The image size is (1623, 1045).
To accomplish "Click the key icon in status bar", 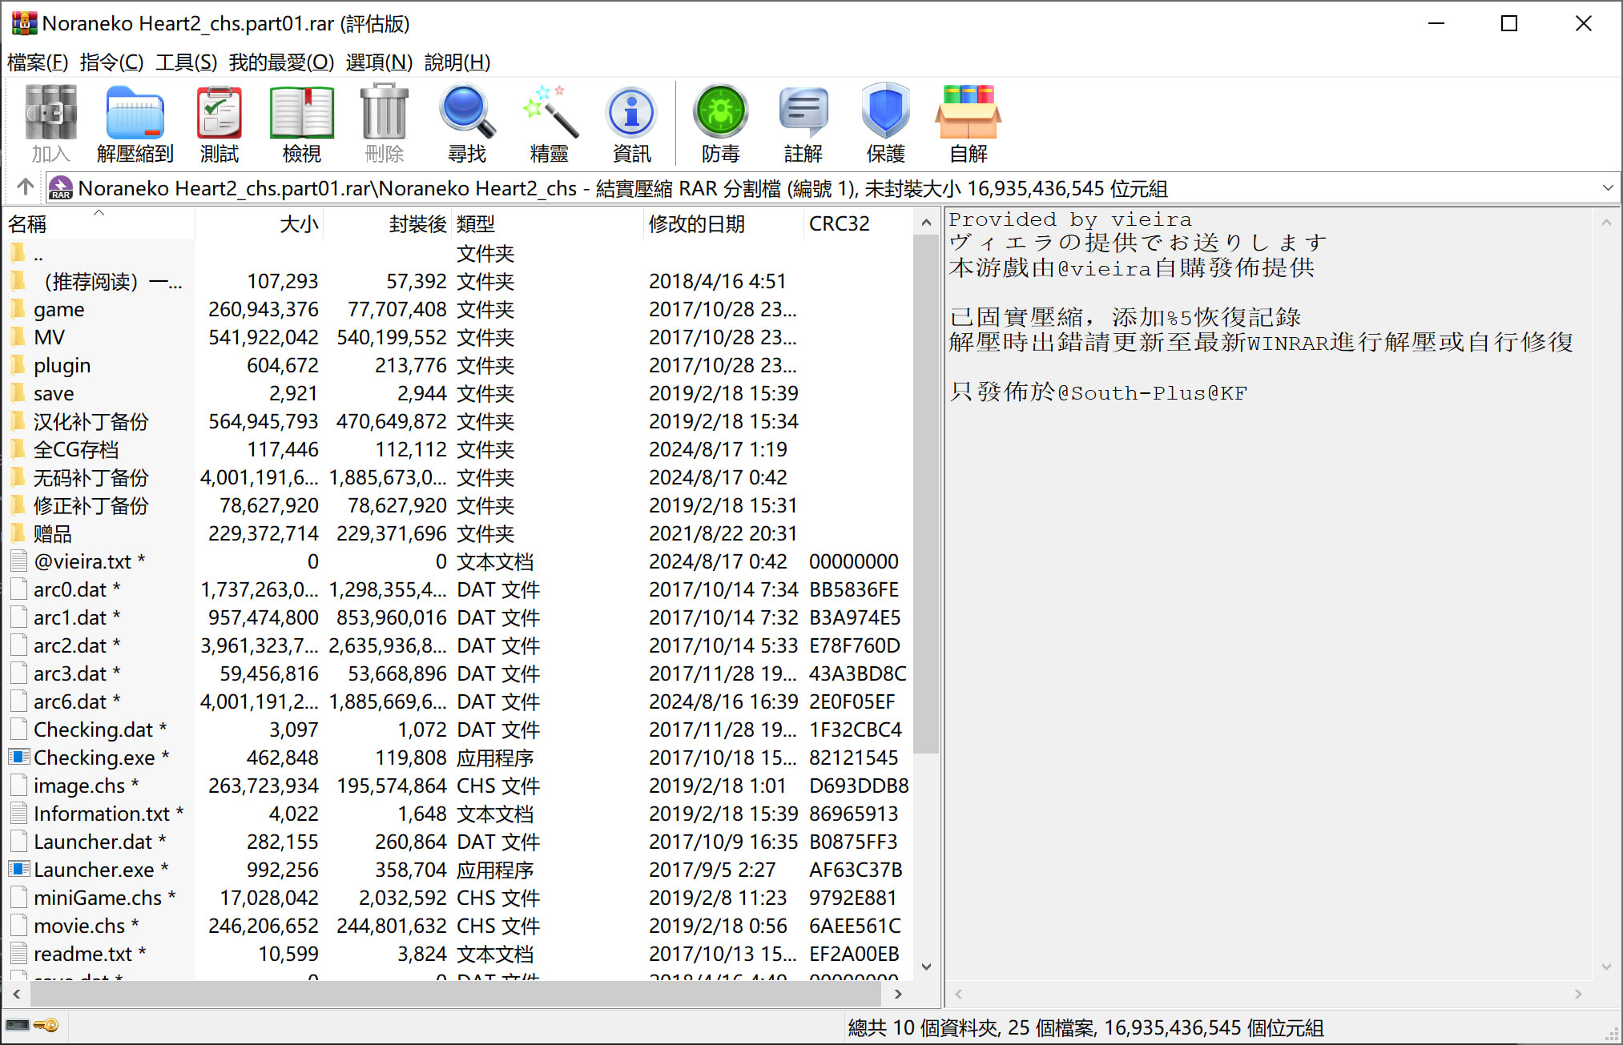I will click(x=47, y=1026).
